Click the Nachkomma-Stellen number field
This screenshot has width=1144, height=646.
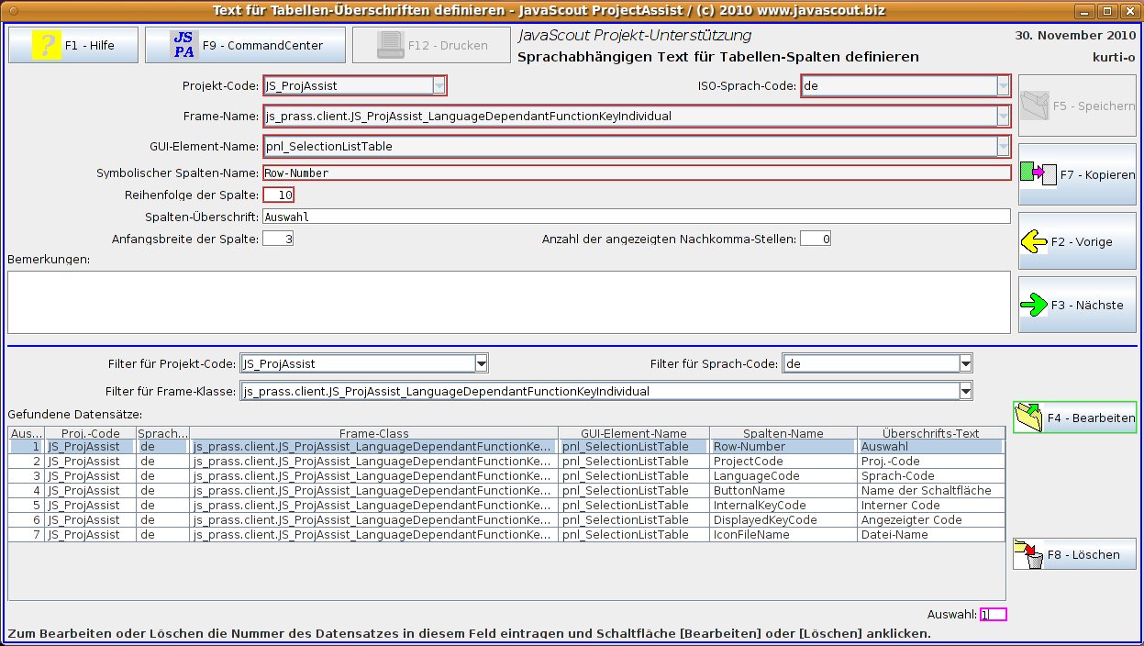click(x=815, y=239)
